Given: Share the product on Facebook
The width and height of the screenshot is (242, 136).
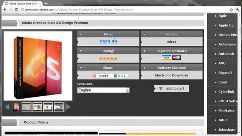Looking at the screenshot, I should pyautogui.click(x=115, y=76).
